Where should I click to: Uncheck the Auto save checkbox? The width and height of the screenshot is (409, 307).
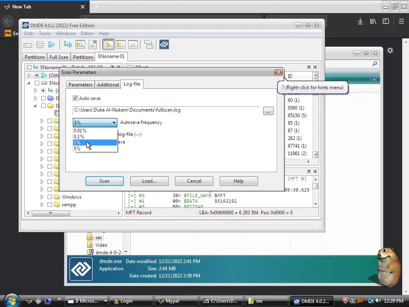[75, 98]
